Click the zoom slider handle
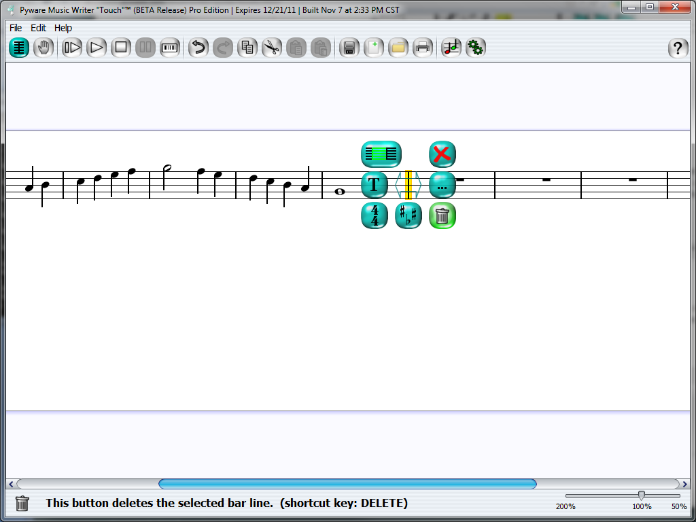Viewport: 696px width, 522px height. 641,495
